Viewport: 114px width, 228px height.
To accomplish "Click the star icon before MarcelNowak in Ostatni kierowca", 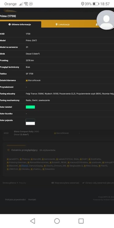I will [x=27, y=81].
